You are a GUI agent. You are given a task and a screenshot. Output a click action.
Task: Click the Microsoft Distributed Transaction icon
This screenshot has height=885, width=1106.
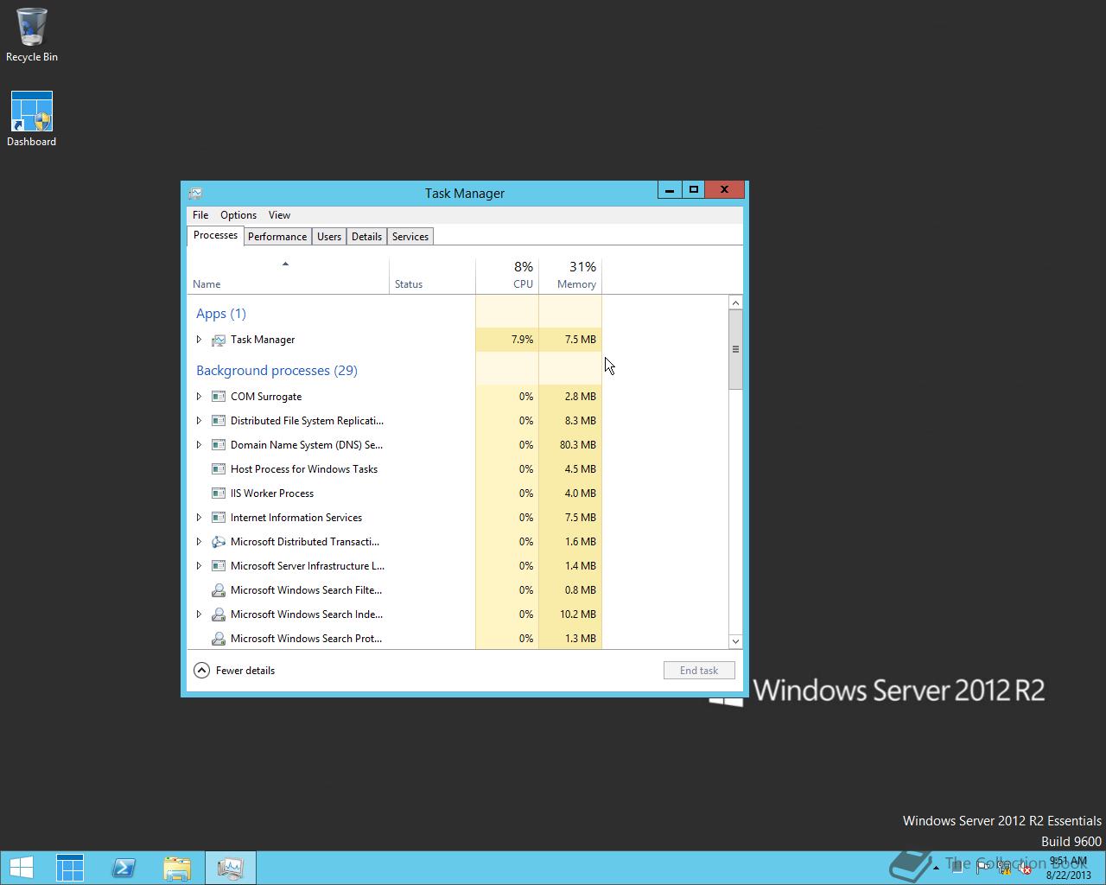click(x=219, y=542)
